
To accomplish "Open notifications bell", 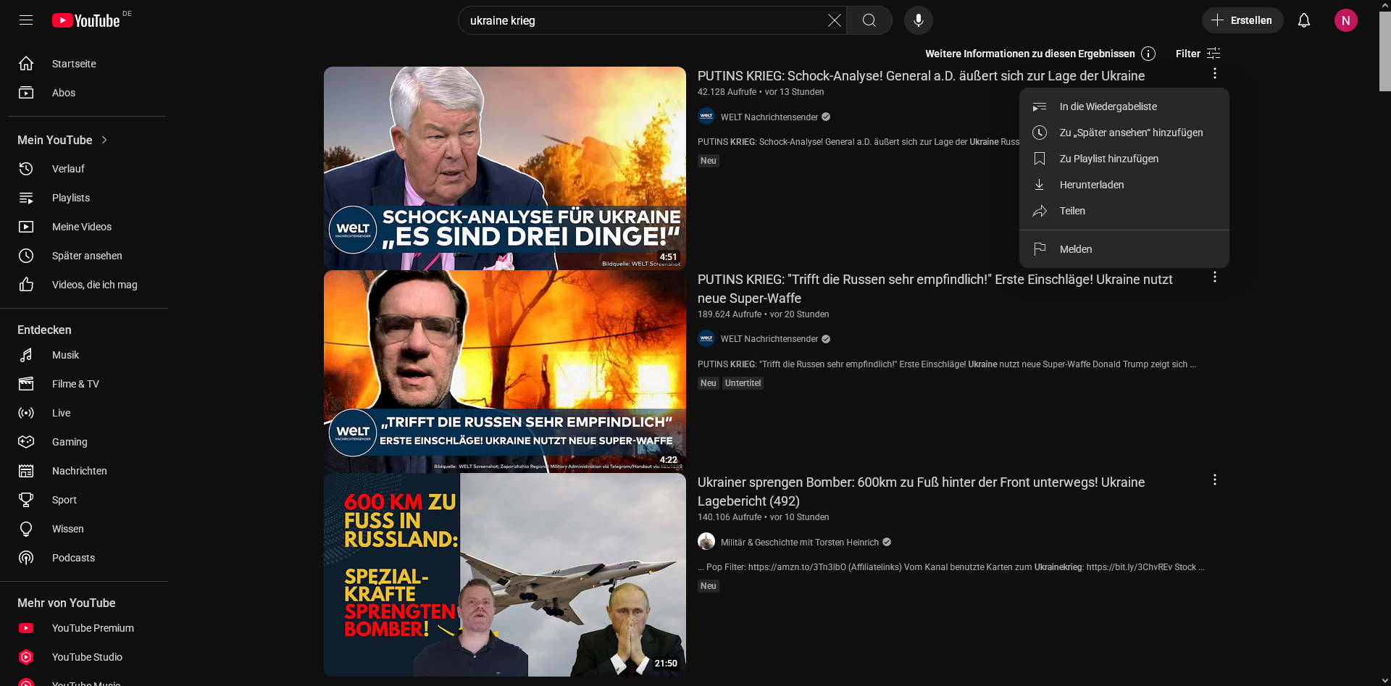I will point(1304,20).
